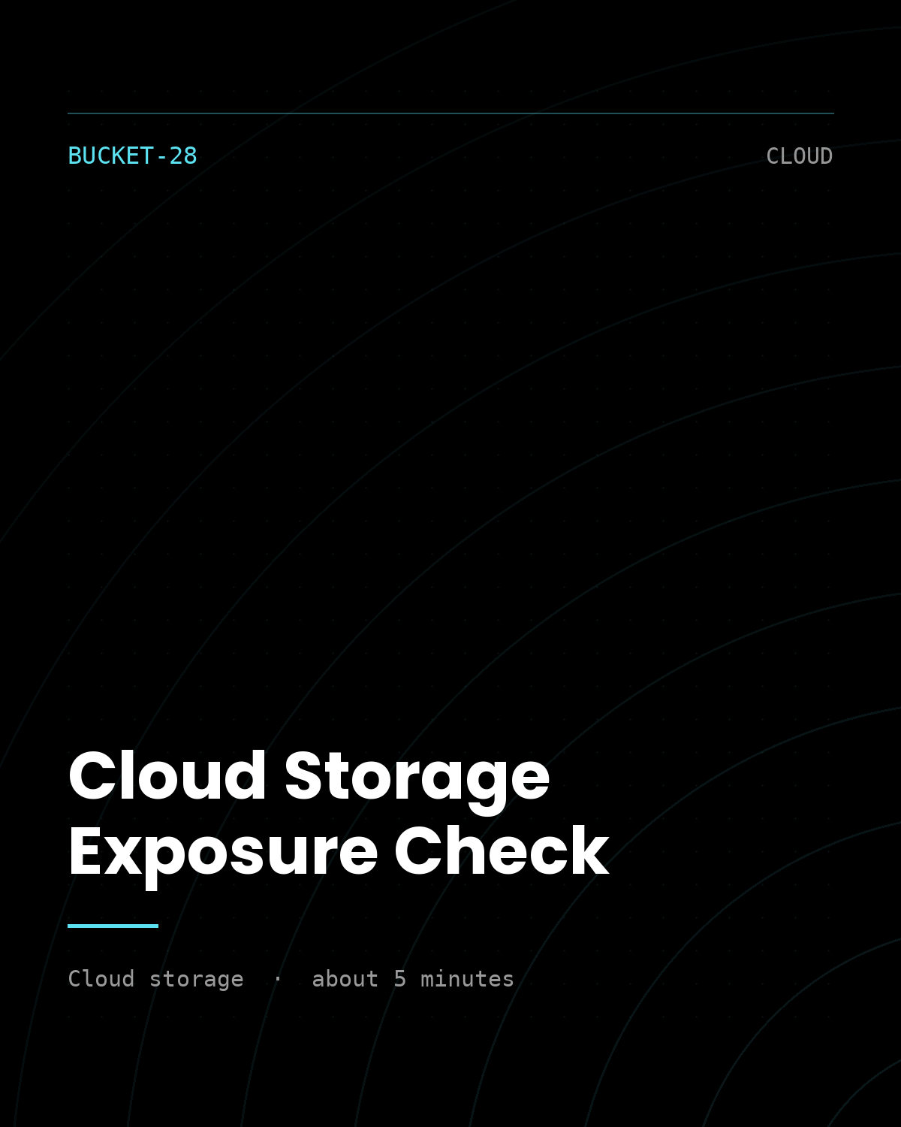Click the 'about 5 minutes' text
The image size is (901, 1127).
(x=413, y=979)
